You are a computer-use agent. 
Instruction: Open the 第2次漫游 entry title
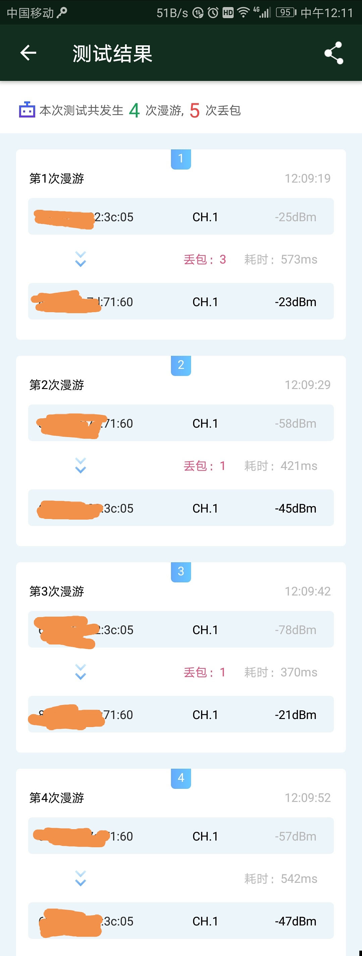tap(57, 385)
